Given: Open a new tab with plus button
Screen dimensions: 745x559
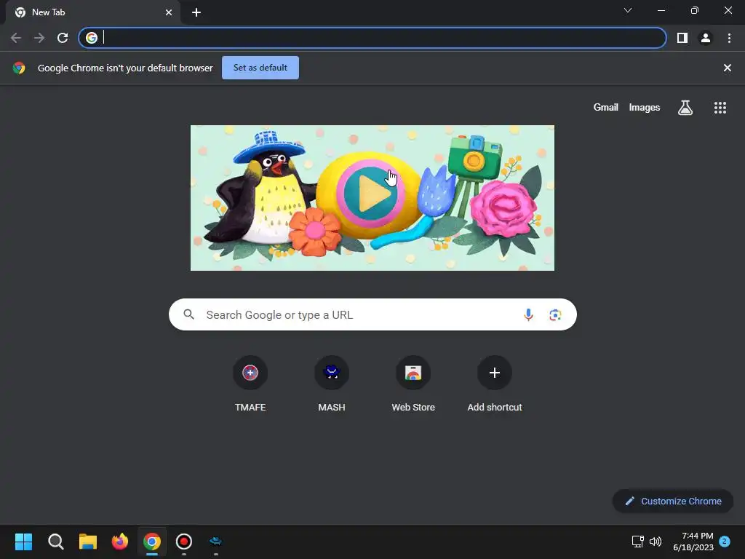Looking at the screenshot, I should point(196,12).
